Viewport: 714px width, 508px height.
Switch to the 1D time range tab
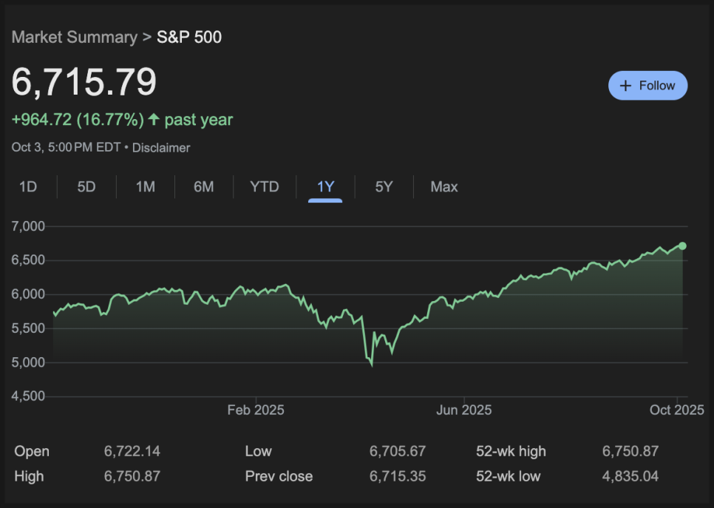pos(28,187)
